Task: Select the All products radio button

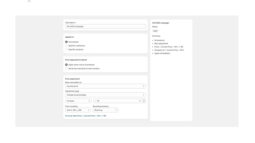Action: [66, 42]
